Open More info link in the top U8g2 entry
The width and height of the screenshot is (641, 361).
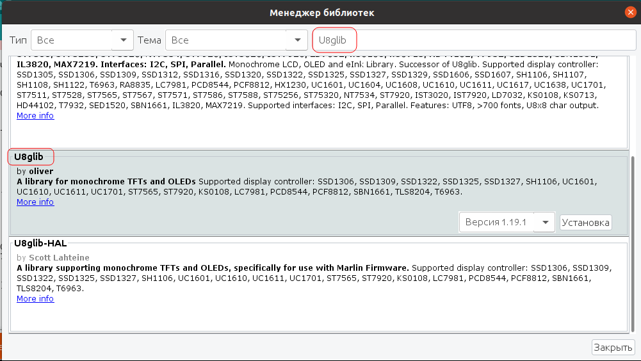[35, 116]
